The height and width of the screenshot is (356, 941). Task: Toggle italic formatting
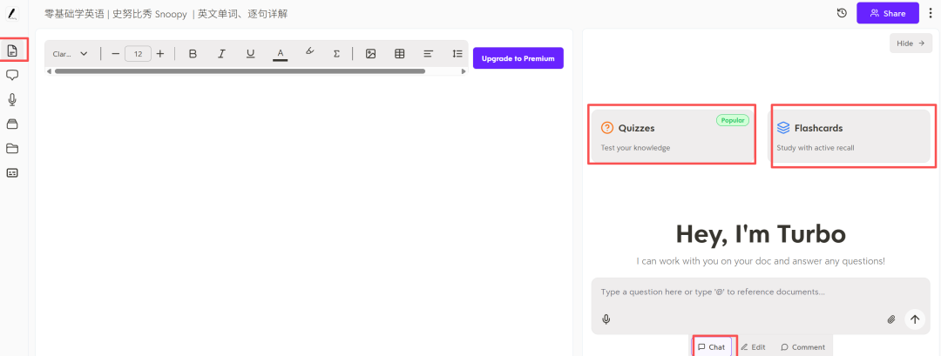click(221, 54)
